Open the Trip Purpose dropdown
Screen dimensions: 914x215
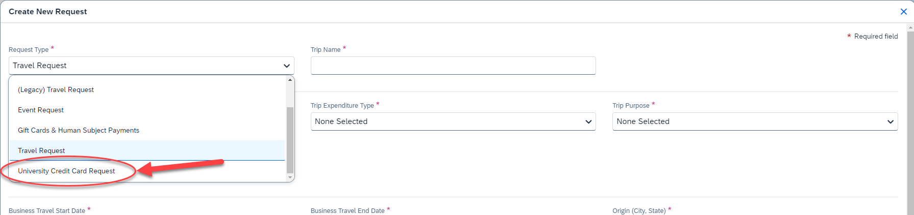(754, 121)
